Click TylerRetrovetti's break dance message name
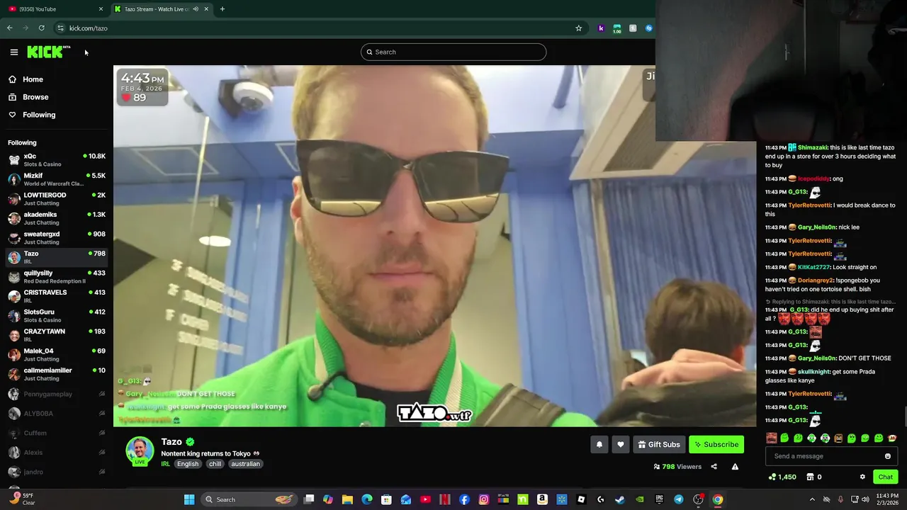This screenshot has width=907, height=510. pos(809,205)
